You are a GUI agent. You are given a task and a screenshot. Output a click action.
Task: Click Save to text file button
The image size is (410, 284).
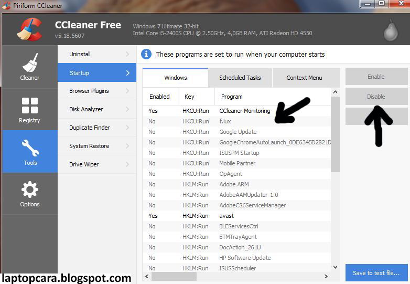[376, 273]
